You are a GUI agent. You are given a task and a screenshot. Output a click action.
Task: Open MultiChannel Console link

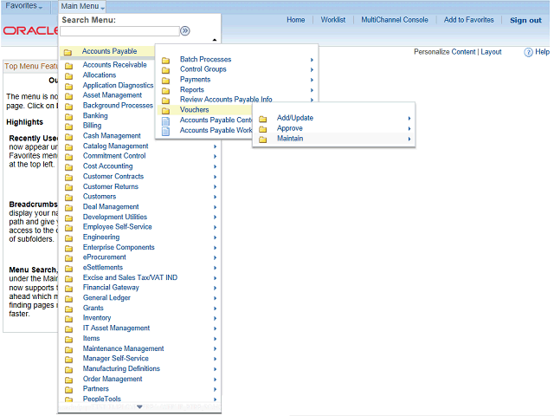395,20
